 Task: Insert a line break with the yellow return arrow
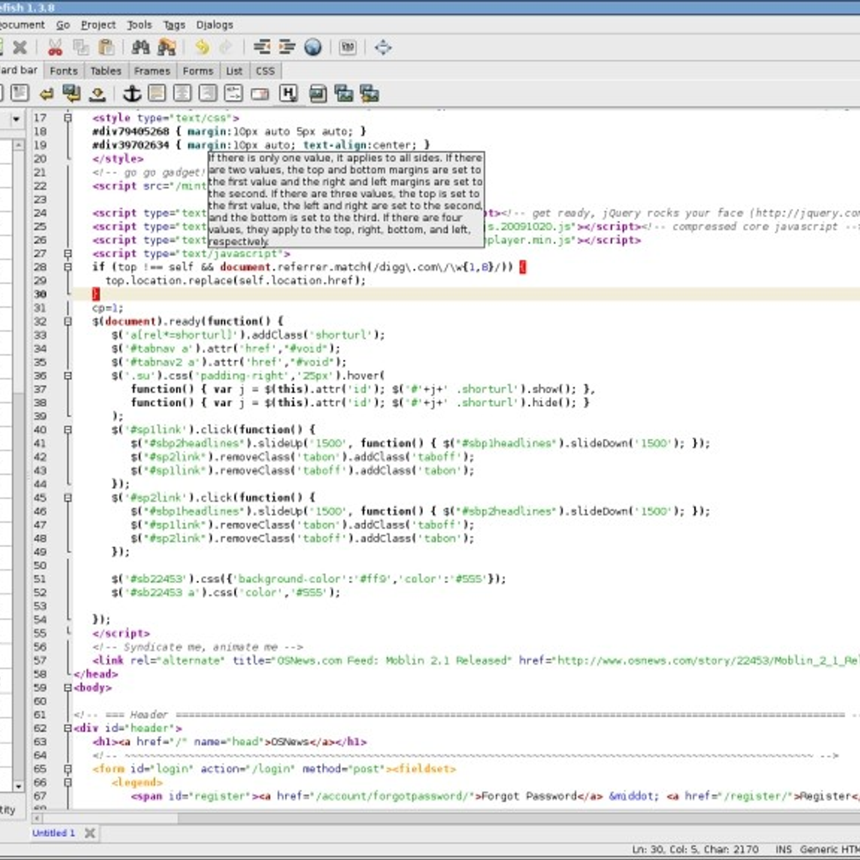46,94
